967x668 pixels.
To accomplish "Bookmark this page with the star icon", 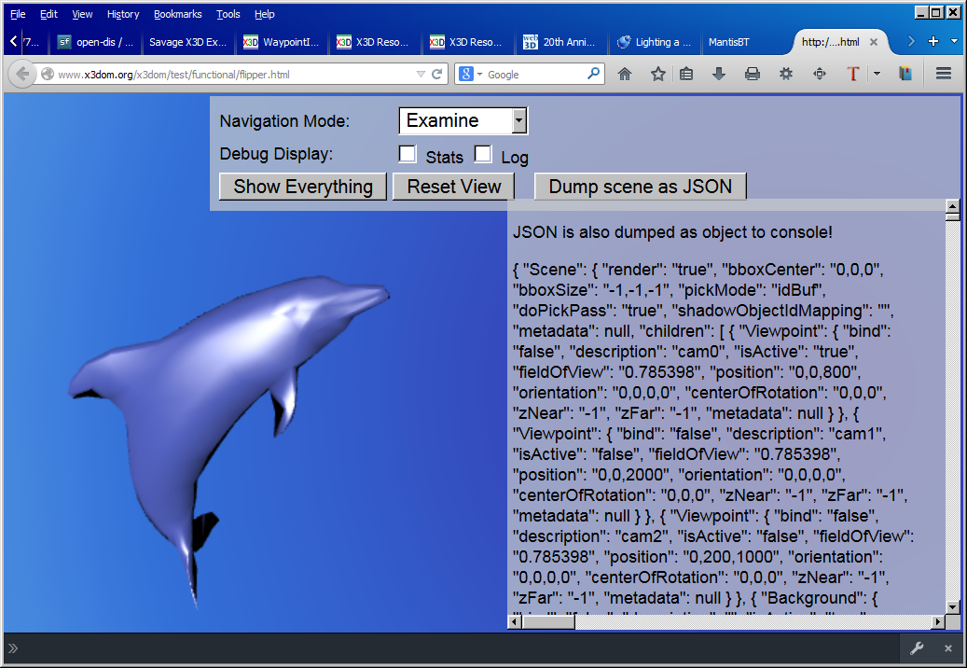I will tap(657, 74).
